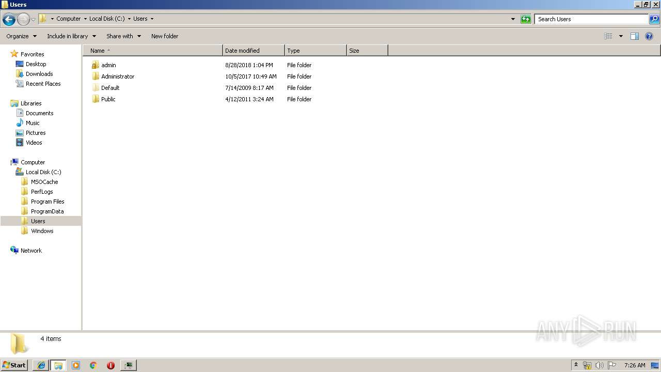Open Libraries in navigation pane

pyautogui.click(x=31, y=103)
